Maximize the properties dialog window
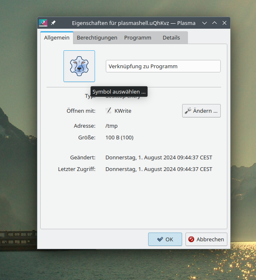Image resolution: width=256 pixels, height=280 pixels. coord(215,23)
